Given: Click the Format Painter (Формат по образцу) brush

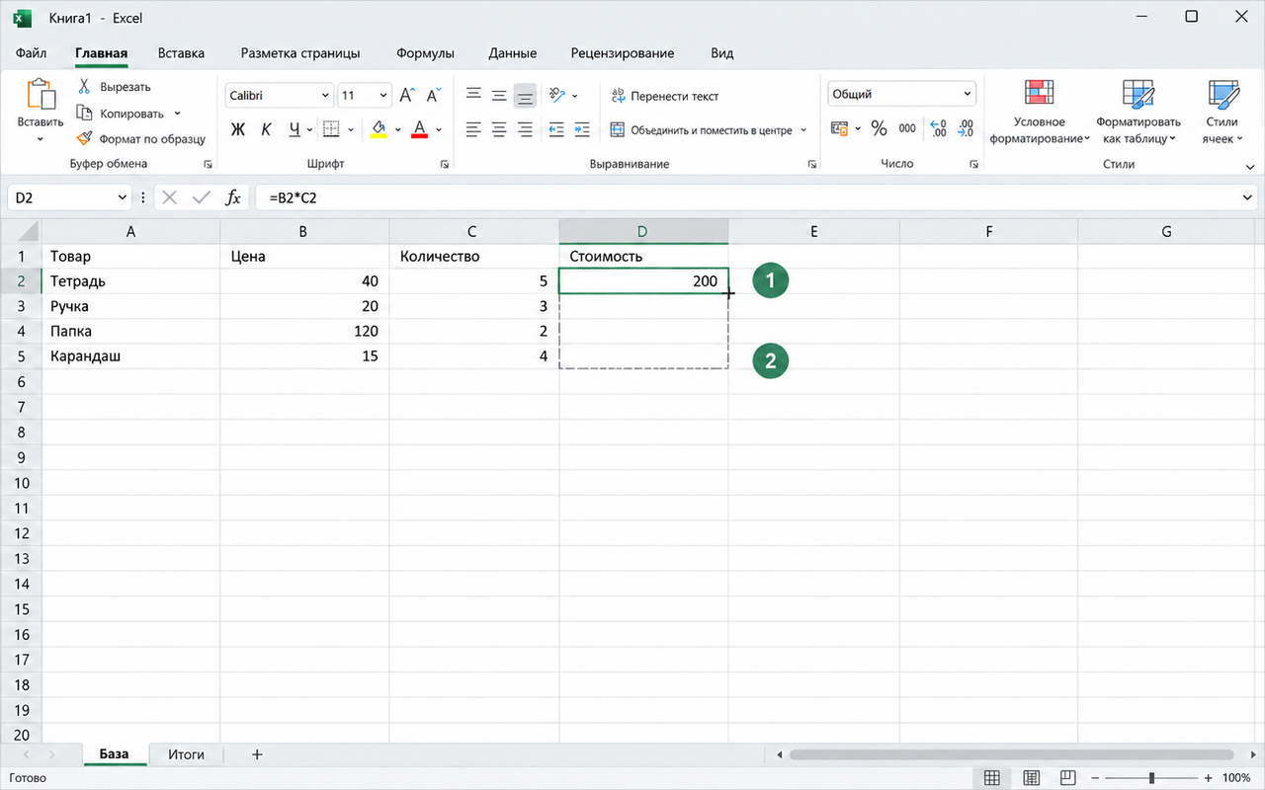Looking at the screenshot, I should point(84,139).
